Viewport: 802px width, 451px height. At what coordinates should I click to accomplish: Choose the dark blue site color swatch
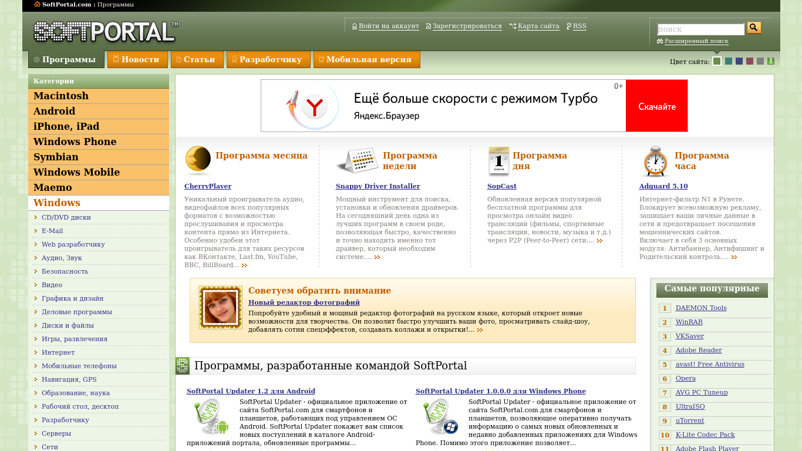click(739, 61)
